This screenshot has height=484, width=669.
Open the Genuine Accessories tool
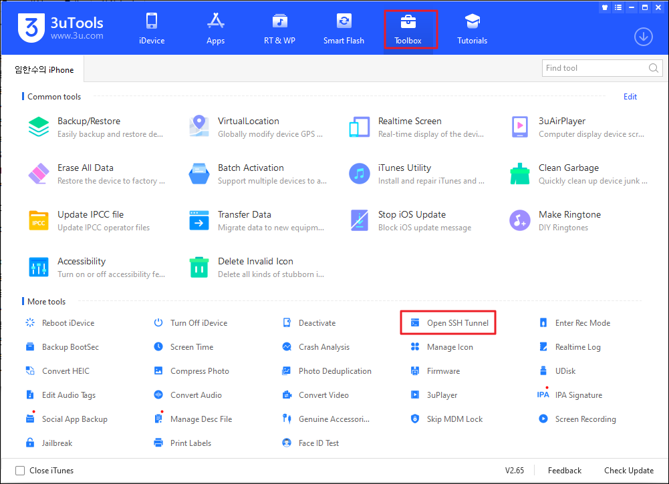(326, 419)
